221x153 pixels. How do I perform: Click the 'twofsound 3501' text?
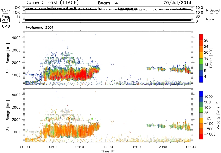pyautogui.click(x=40, y=27)
